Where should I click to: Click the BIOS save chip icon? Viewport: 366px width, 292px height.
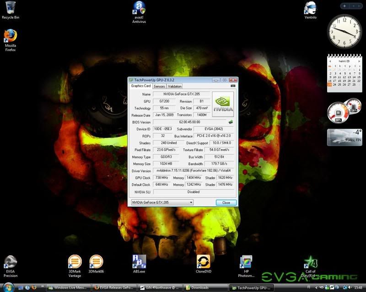pyautogui.click(x=231, y=122)
